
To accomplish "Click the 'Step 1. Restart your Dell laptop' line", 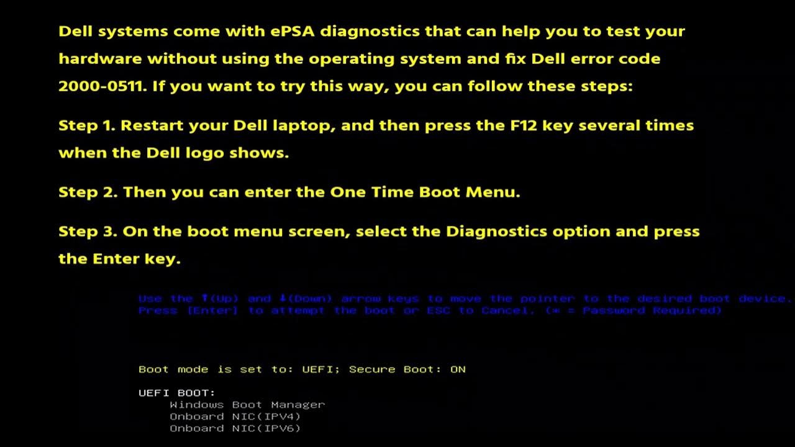I will (376, 125).
